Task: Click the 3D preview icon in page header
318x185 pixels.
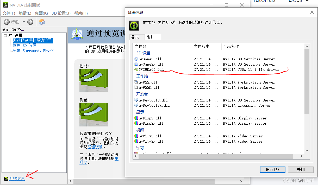Action: pyautogui.click(x=77, y=35)
